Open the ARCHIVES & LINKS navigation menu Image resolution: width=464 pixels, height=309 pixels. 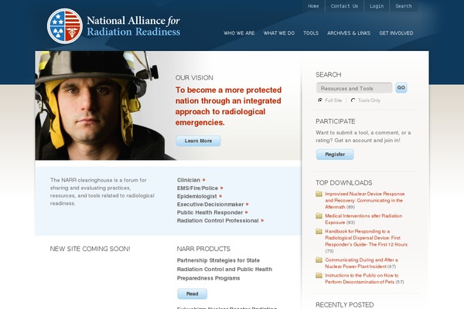pos(349,33)
